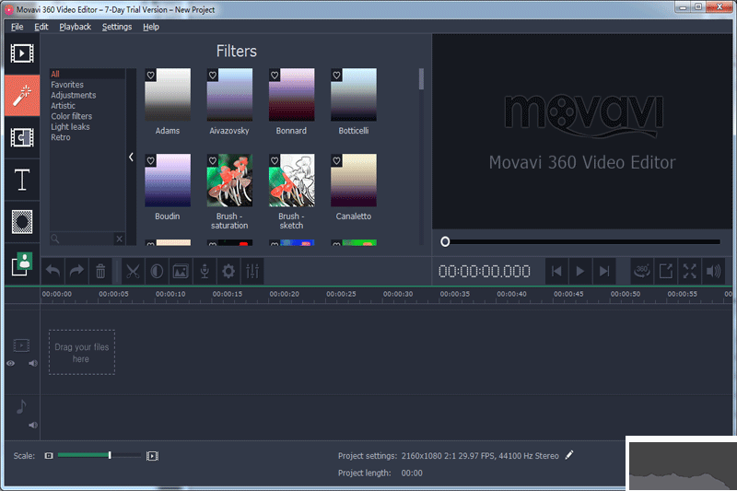This screenshot has width=737, height=491.
Task: Select the Brush - sketch filter thumbnail
Action: coord(291,181)
